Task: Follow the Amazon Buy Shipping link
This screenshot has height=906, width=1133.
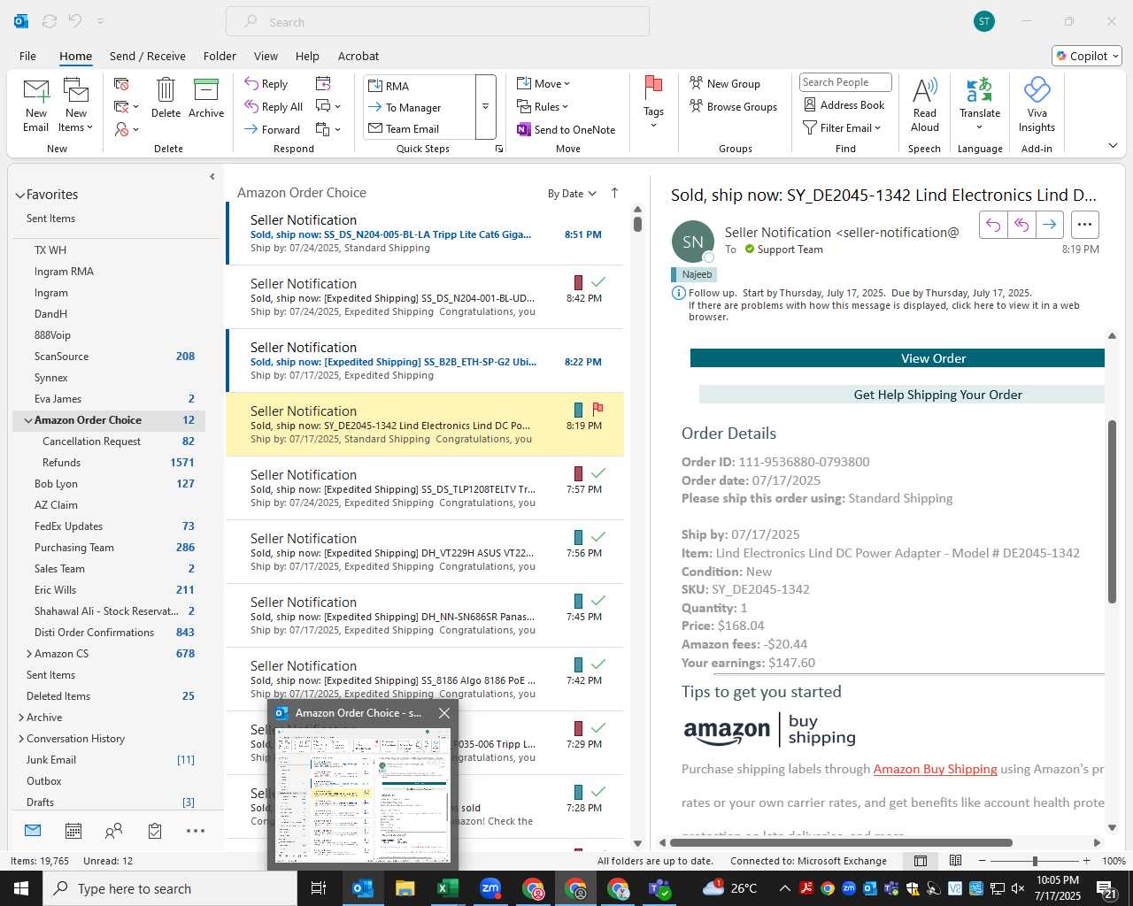Action: pos(935,769)
